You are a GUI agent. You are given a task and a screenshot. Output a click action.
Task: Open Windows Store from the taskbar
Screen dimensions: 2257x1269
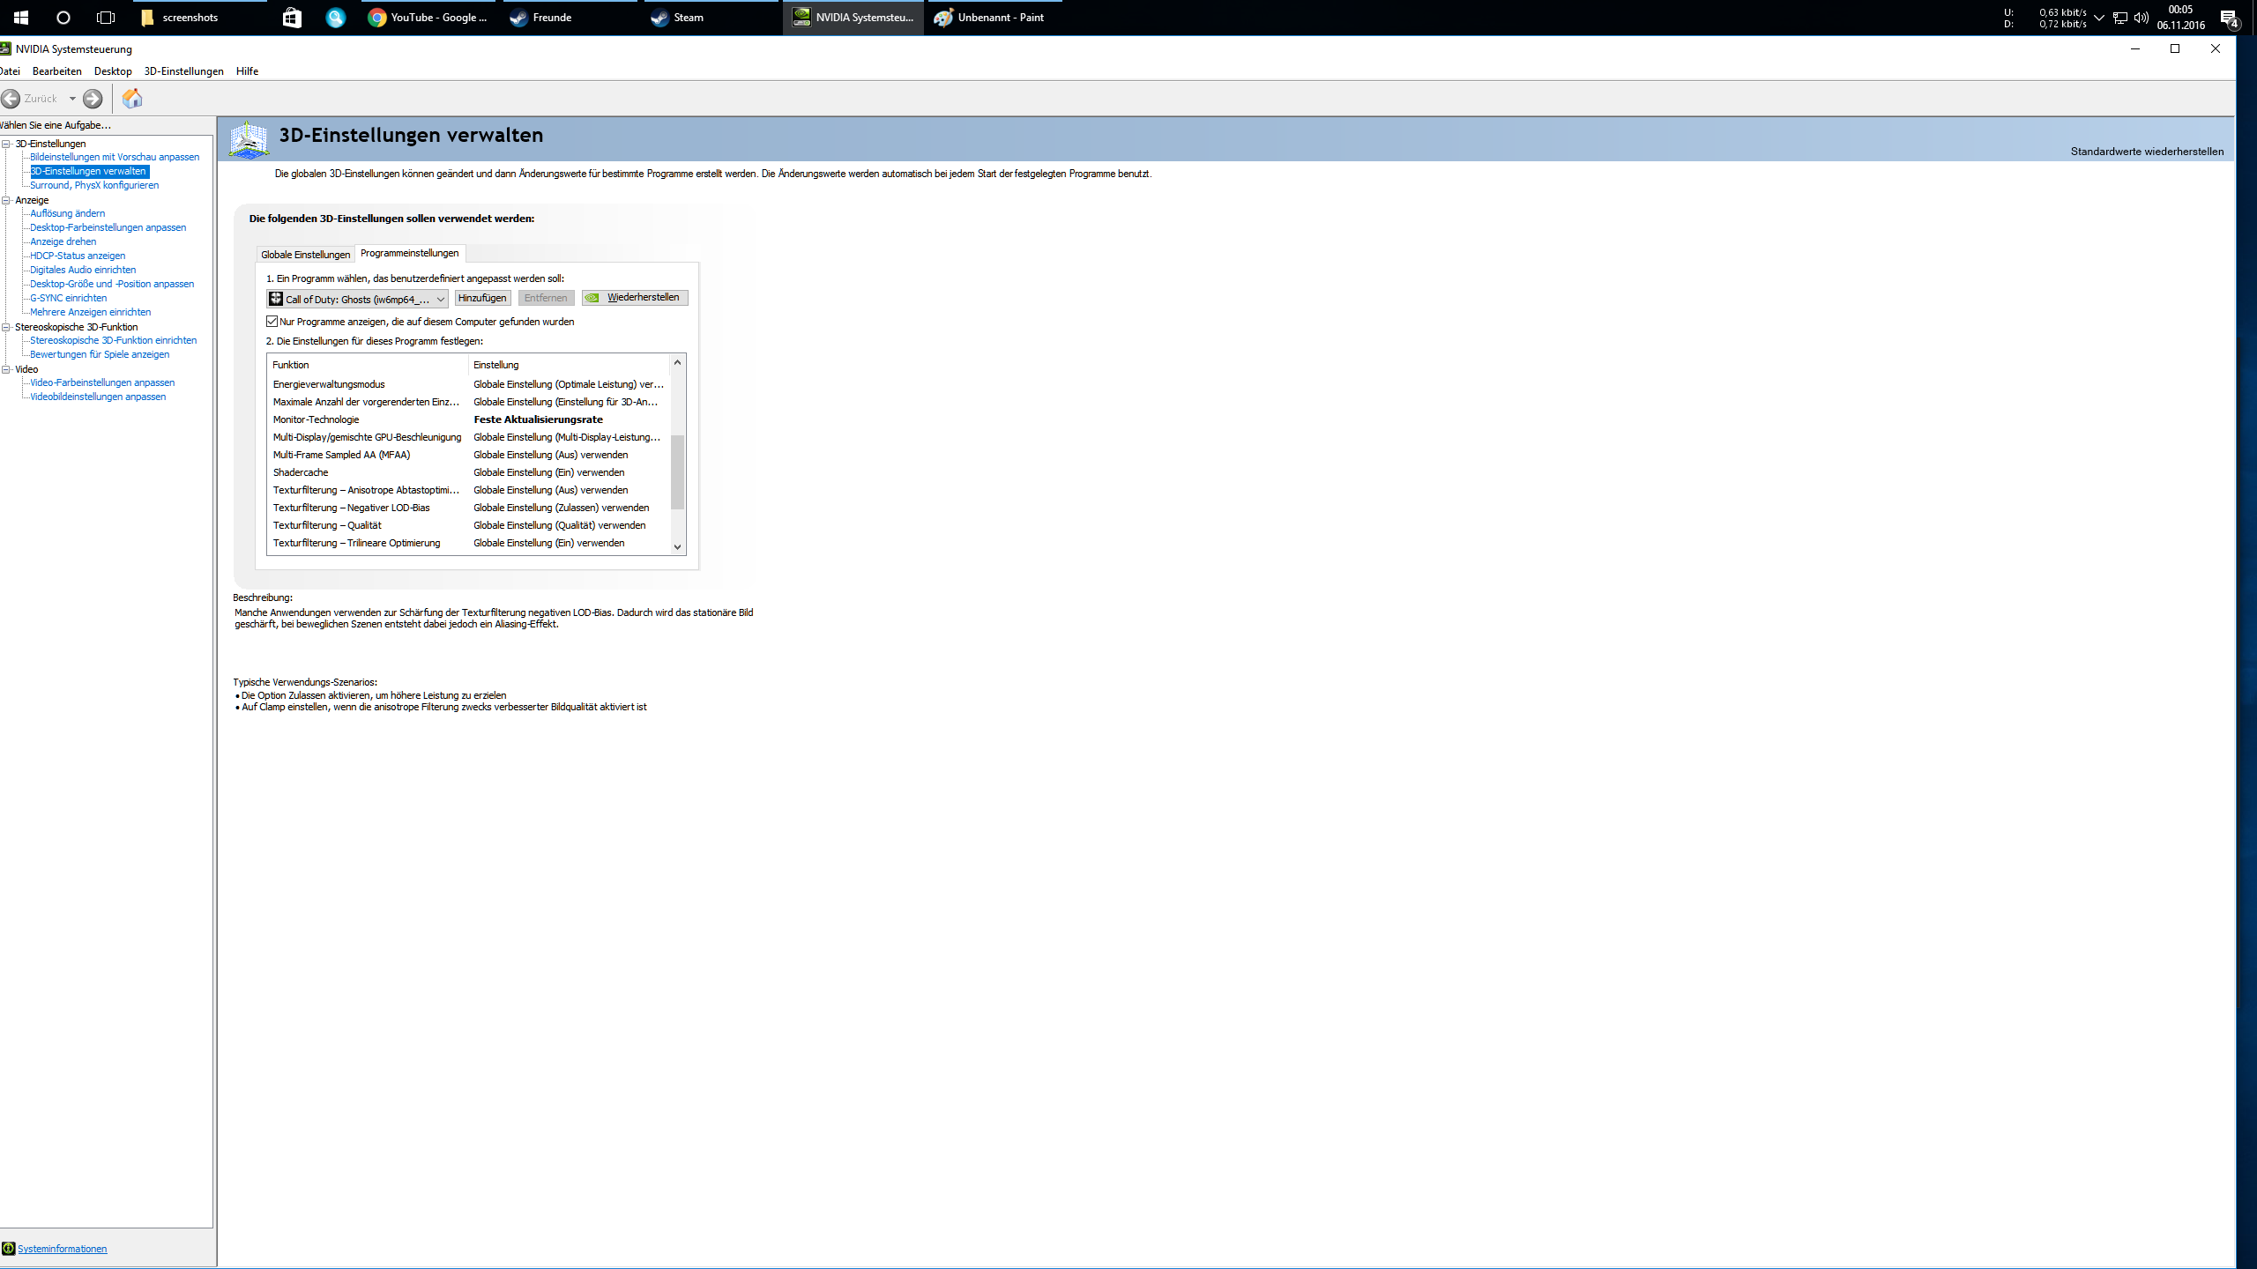click(x=292, y=18)
